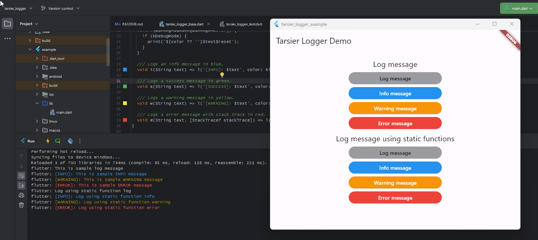Collapse the lib folder chevron
The width and height of the screenshot is (538, 240).
click(37, 103)
